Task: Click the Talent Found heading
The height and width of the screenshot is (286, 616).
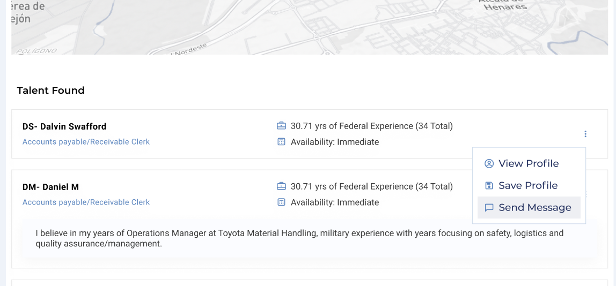Action: click(x=50, y=91)
